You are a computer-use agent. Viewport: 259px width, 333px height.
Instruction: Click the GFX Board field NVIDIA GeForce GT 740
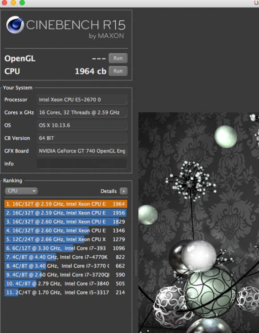tap(82, 151)
